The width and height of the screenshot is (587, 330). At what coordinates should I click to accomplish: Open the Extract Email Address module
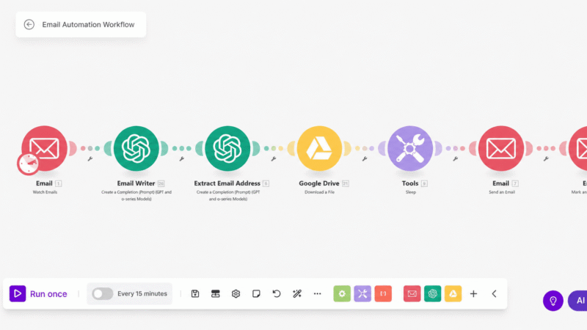click(227, 149)
